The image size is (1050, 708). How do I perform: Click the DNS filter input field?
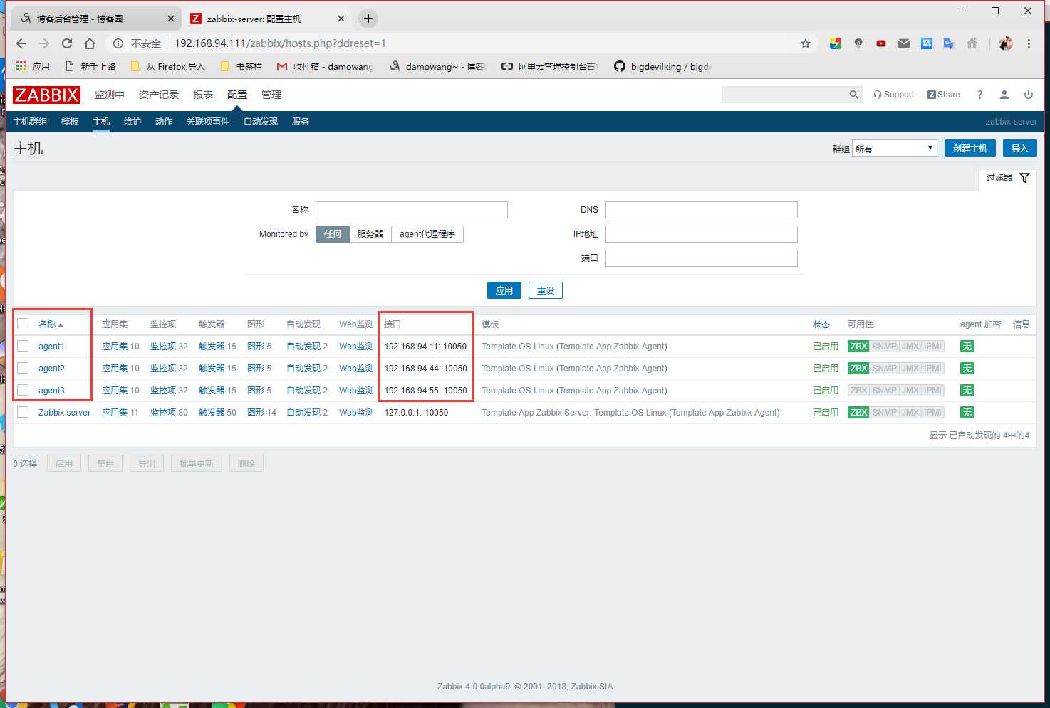coord(702,210)
